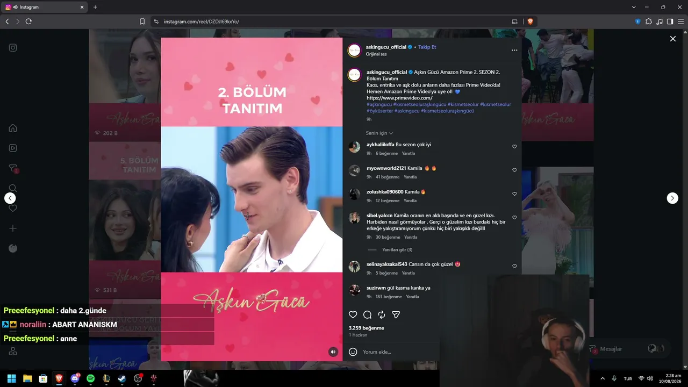This screenshot has height=387, width=688.
Task: Open File Explorer from the taskbar
Action: coord(27,378)
